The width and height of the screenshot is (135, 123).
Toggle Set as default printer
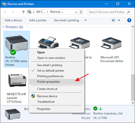56,71
